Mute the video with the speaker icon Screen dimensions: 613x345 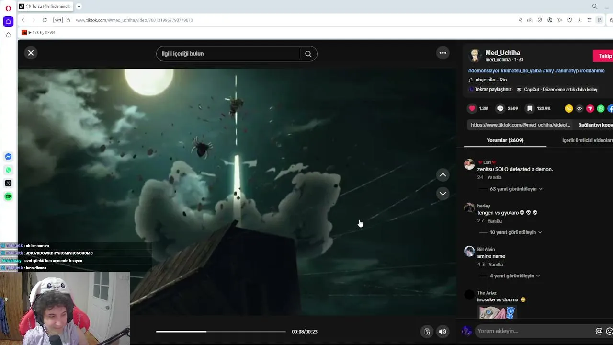tap(443, 331)
